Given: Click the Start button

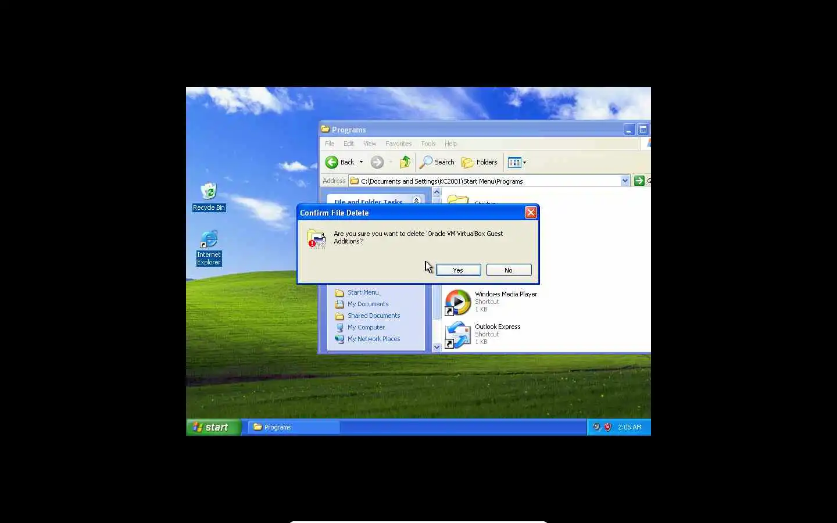Looking at the screenshot, I should 213,427.
